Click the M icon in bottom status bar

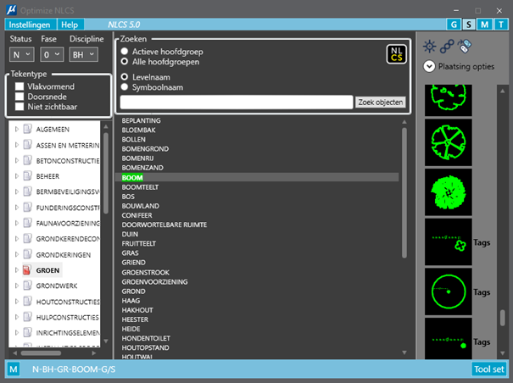point(14,369)
